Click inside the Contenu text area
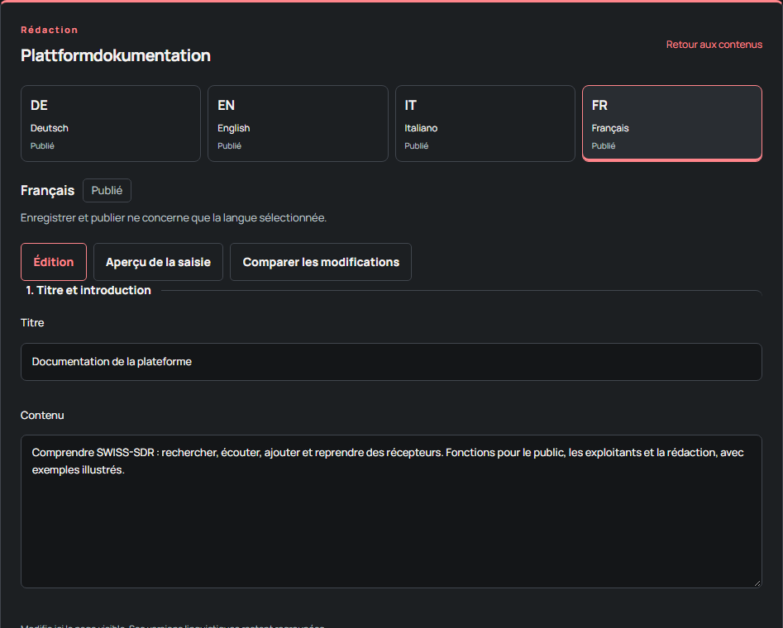783x628 pixels. click(391, 511)
